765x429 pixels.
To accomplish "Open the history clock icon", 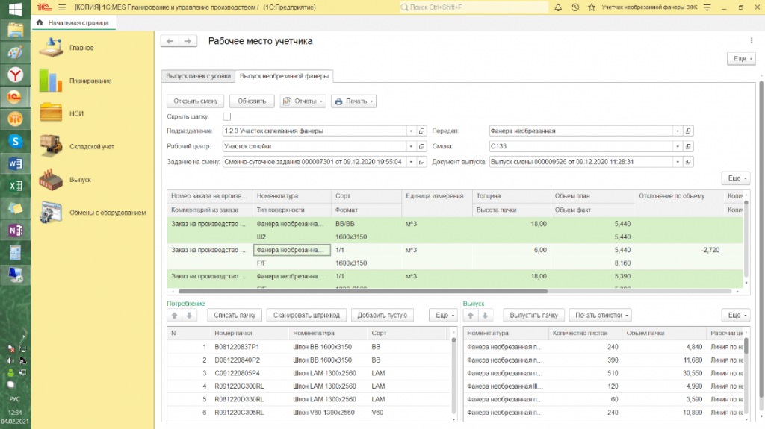I will (574, 7).
